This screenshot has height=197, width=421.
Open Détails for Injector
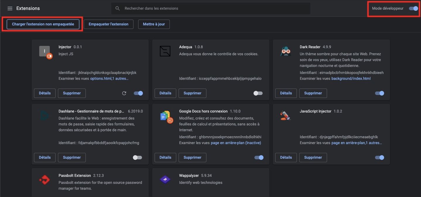point(45,93)
